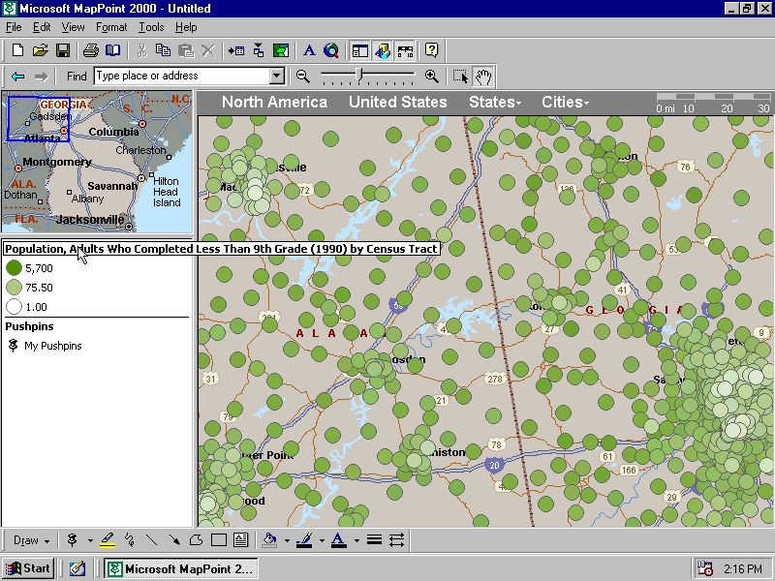The width and height of the screenshot is (775, 581).
Task: Expand the States dropdown
Action: pos(495,103)
